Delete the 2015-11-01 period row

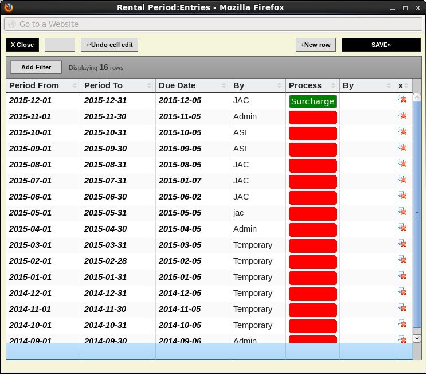pyautogui.click(x=402, y=116)
